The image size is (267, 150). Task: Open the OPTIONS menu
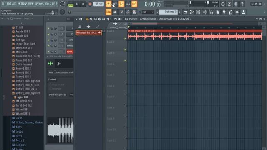pos(39,4)
